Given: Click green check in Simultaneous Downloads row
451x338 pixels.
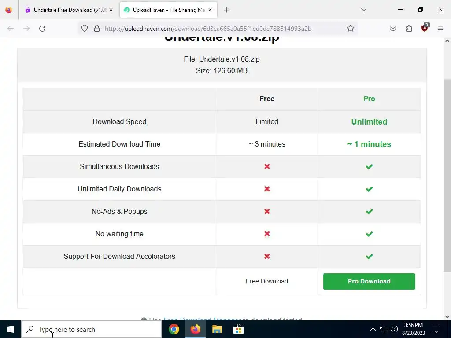Looking at the screenshot, I should click(369, 166).
